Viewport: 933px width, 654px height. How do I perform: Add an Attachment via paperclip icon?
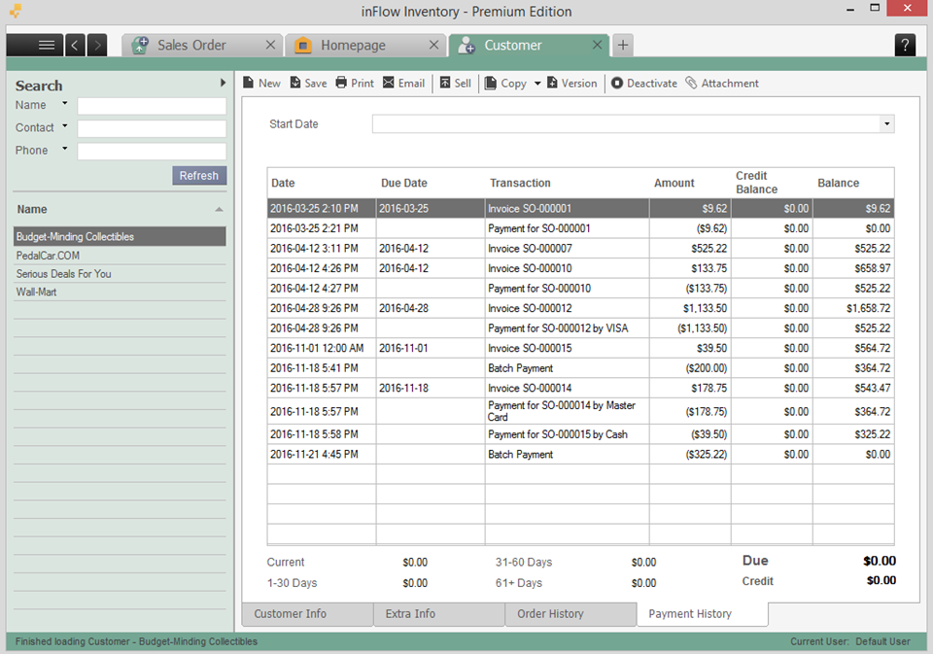722,84
